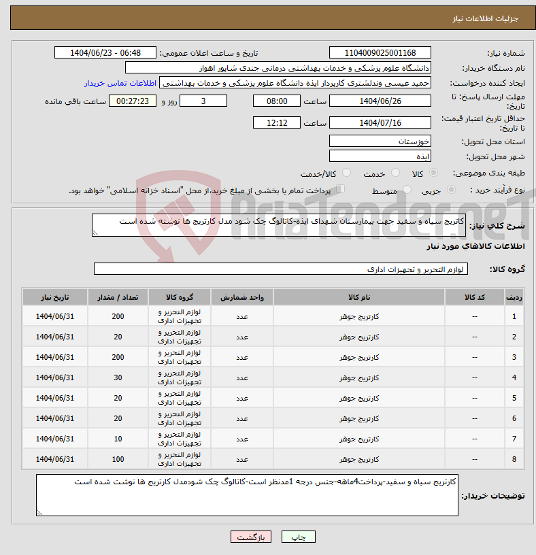
Task: Toggle the Islamic treasury payment checkbox
Action: coord(340,189)
